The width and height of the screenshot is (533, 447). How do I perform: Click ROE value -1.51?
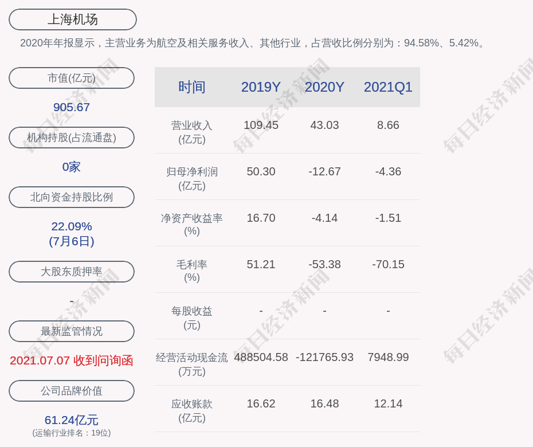388,218
